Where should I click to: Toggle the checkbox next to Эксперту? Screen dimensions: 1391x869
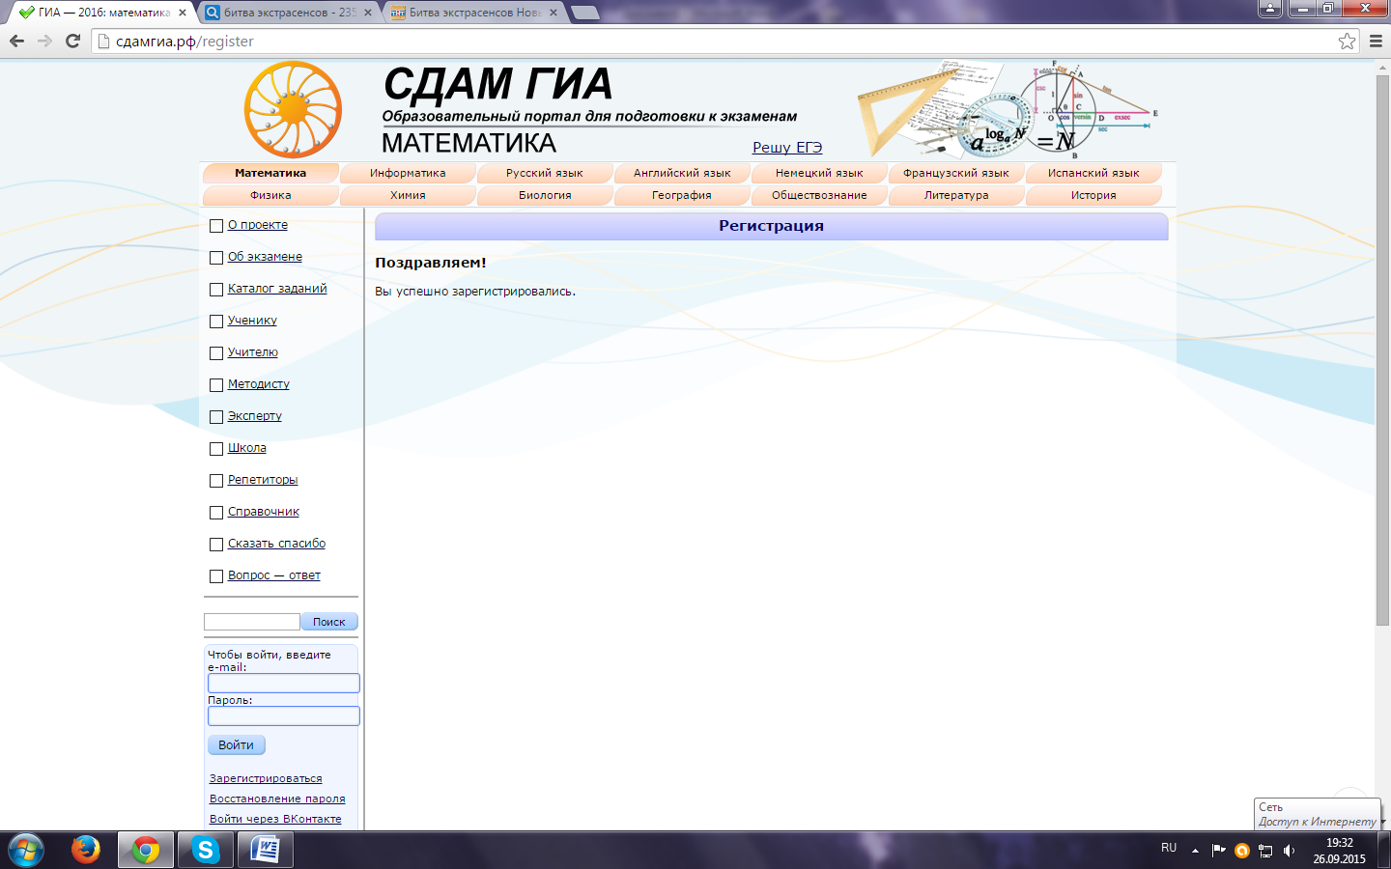[216, 417]
